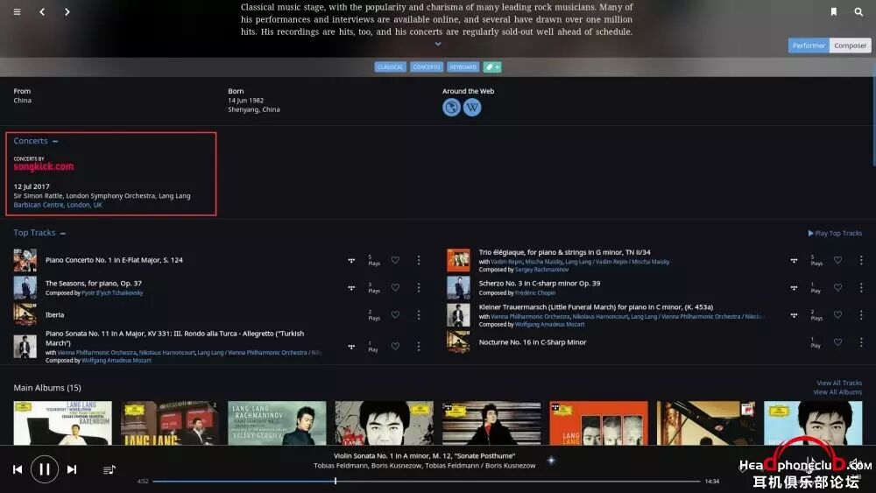Favorite Scherzo No. 3 heart icon
876x493 pixels.
[x=838, y=287]
